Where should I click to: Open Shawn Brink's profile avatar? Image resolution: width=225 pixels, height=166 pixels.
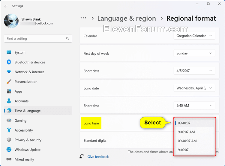click(11, 21)
